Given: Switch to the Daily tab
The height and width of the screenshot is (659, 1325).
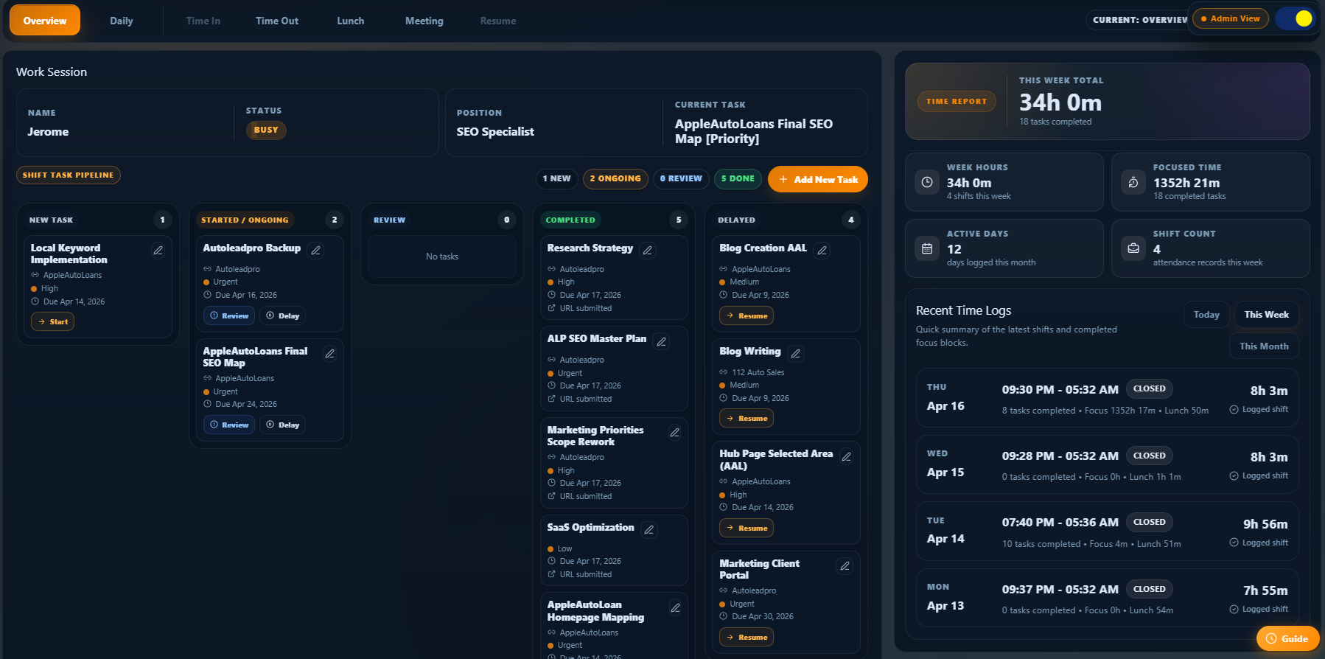Looking at the screenshot, I should click(122, 21).
